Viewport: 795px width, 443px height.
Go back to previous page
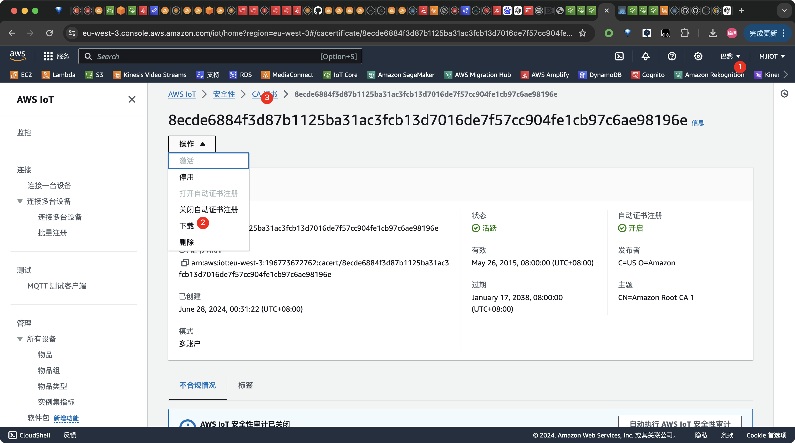pyautogui.click(x=12, y=33)
